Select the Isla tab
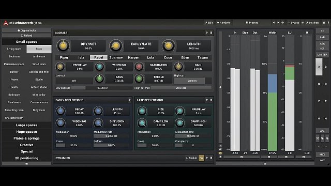 pos(81,57)
